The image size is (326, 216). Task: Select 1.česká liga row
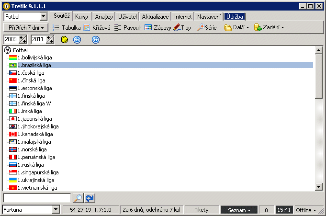(x=31, y=73)
